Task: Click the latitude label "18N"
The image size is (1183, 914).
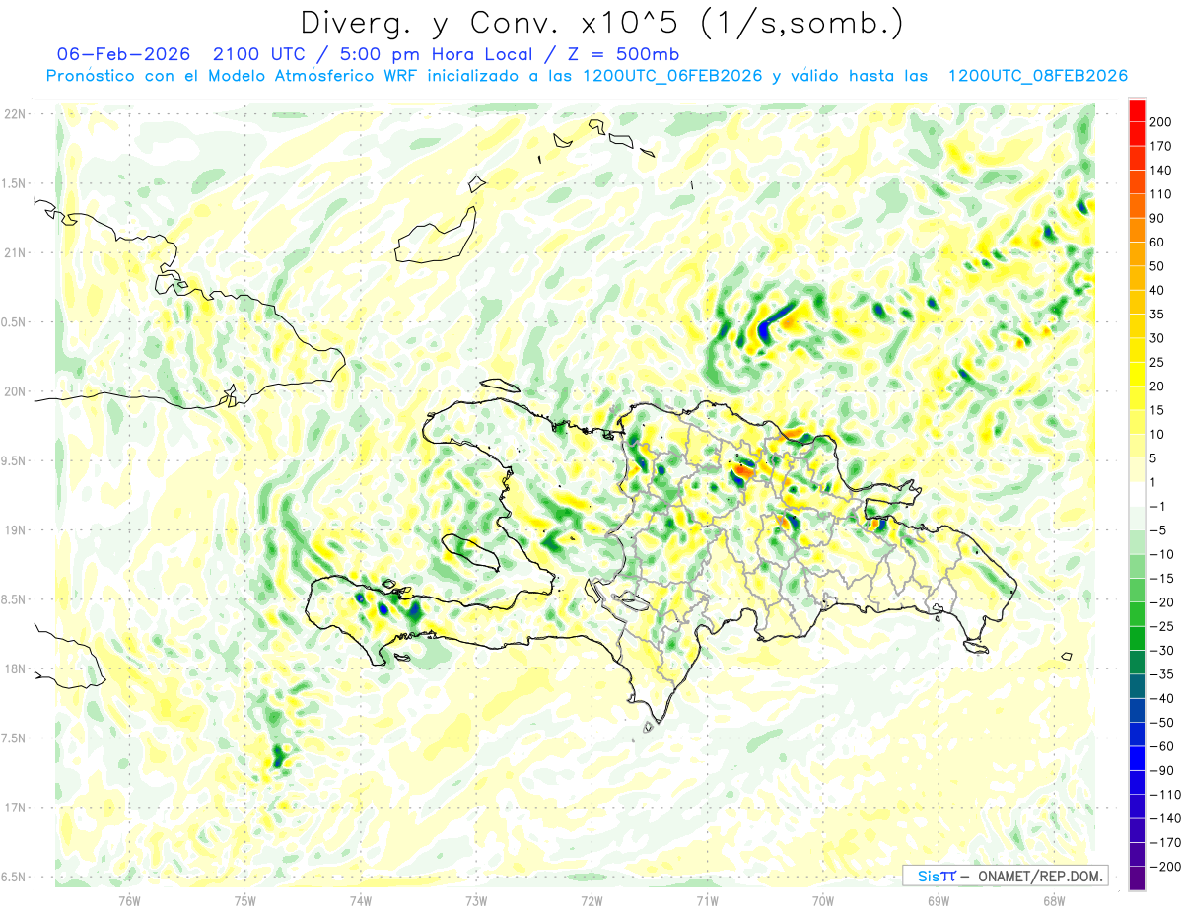Action: click(14, 669)
